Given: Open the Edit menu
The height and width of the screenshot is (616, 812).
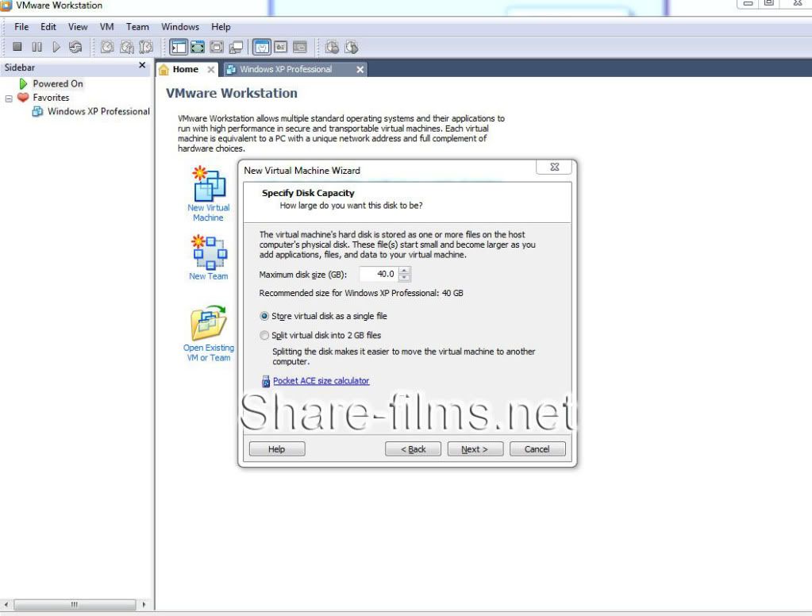Looking at the screenshot, I should pyautogui.click(x=48, y=27).
